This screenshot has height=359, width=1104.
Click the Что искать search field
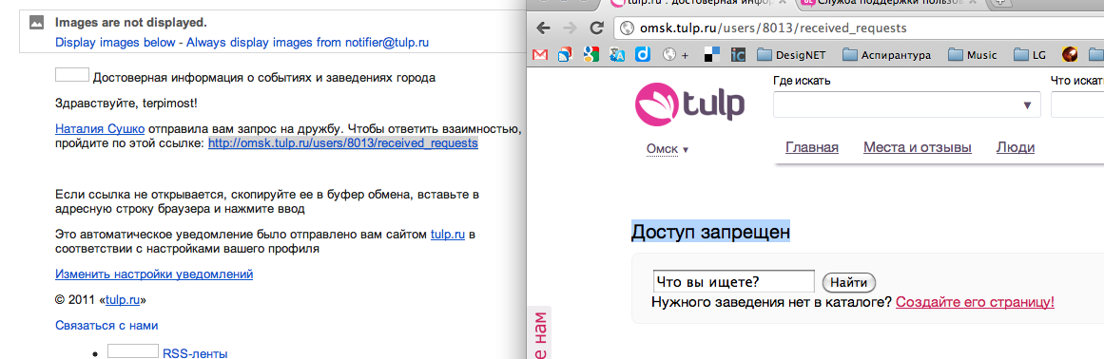click(1077, 104)
